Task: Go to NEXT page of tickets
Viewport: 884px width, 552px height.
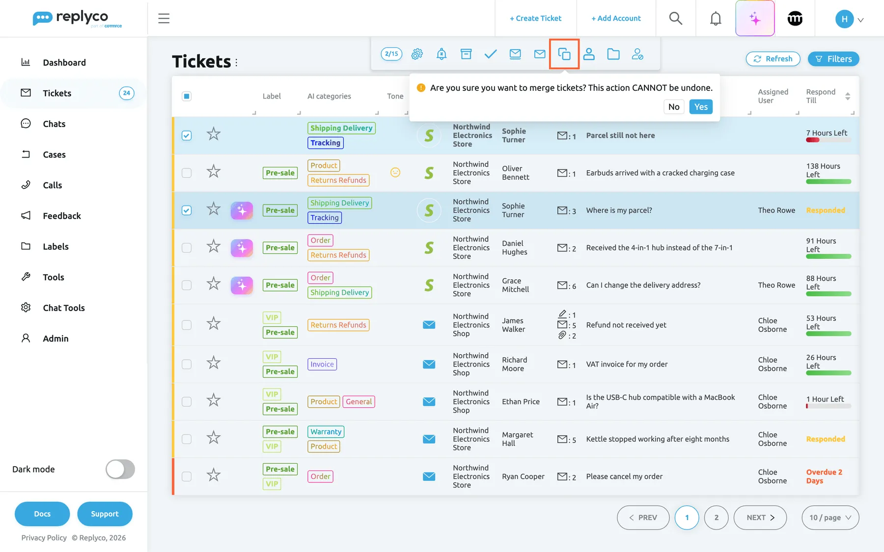Action: [x=760, y=518]
